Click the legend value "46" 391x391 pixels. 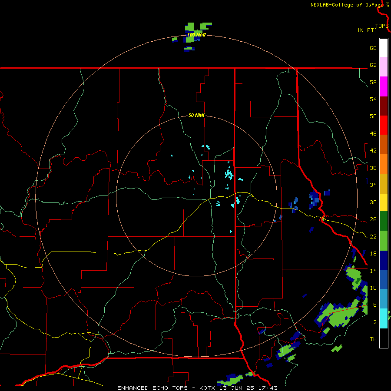pos(373,134)
